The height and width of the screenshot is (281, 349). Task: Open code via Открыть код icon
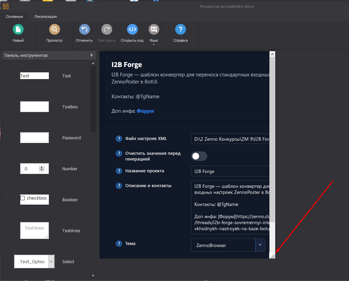pyautogui.click(x=132, y=29)
